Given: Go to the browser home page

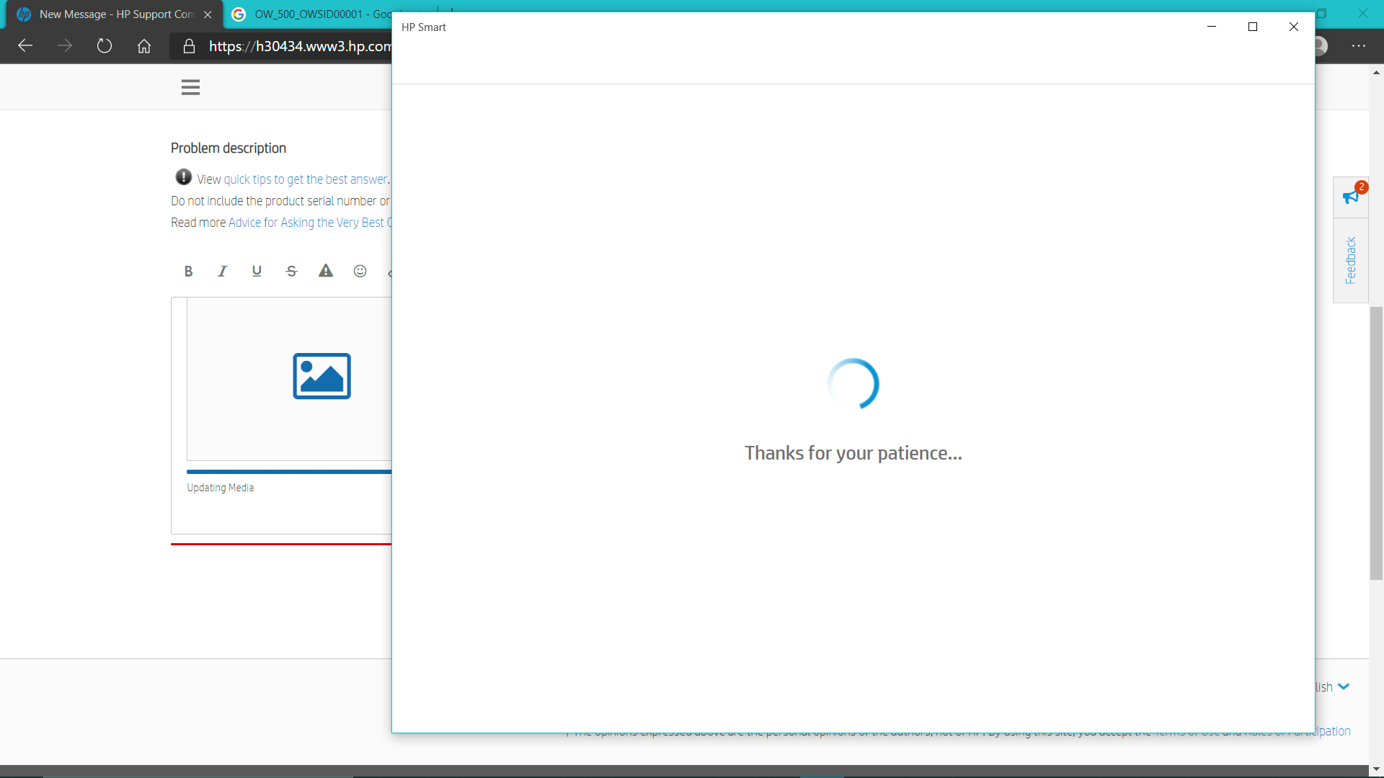Looking at the screenshot, I should (x=143, y=45).
